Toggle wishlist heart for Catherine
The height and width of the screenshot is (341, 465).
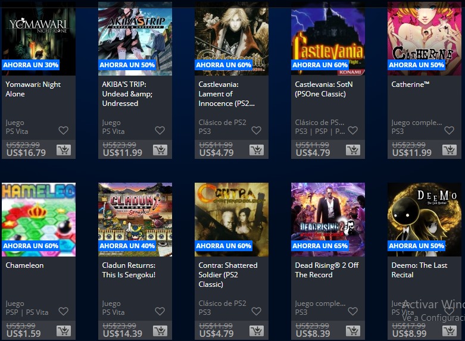pyautogui.click(x=449, y=130)
